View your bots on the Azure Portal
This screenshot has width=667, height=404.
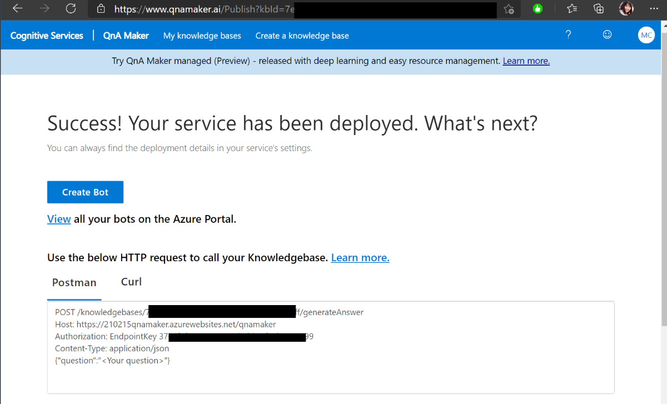point(58,219)
